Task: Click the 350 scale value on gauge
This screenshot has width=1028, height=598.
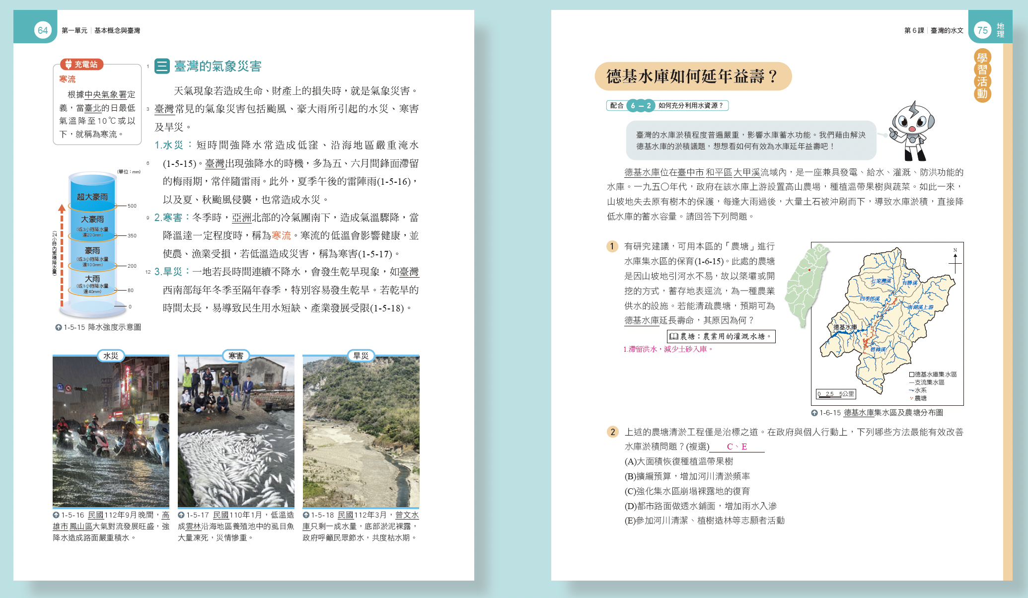Action: point(132,235)
